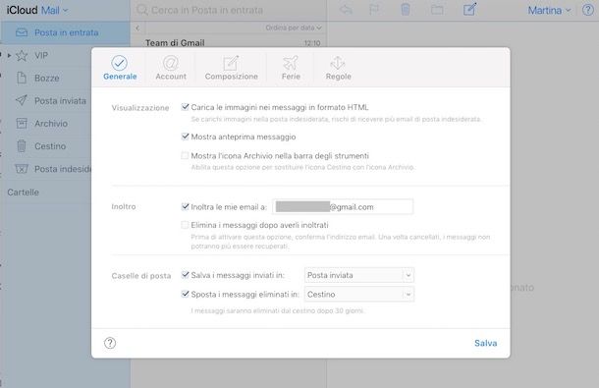Click the Posta inviata paper plane icon
Screen dimensions: 599x388
(x=22, y=100)
